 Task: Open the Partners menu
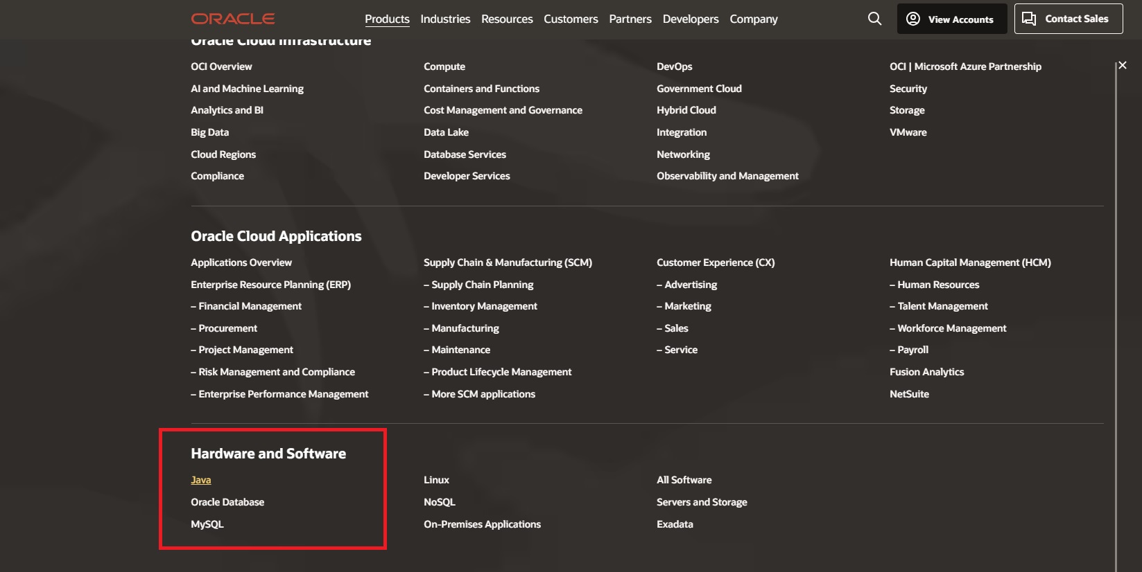click(x=630, y=19)
